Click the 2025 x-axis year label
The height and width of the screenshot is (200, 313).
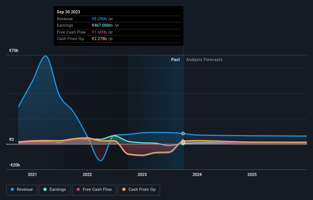252,174
